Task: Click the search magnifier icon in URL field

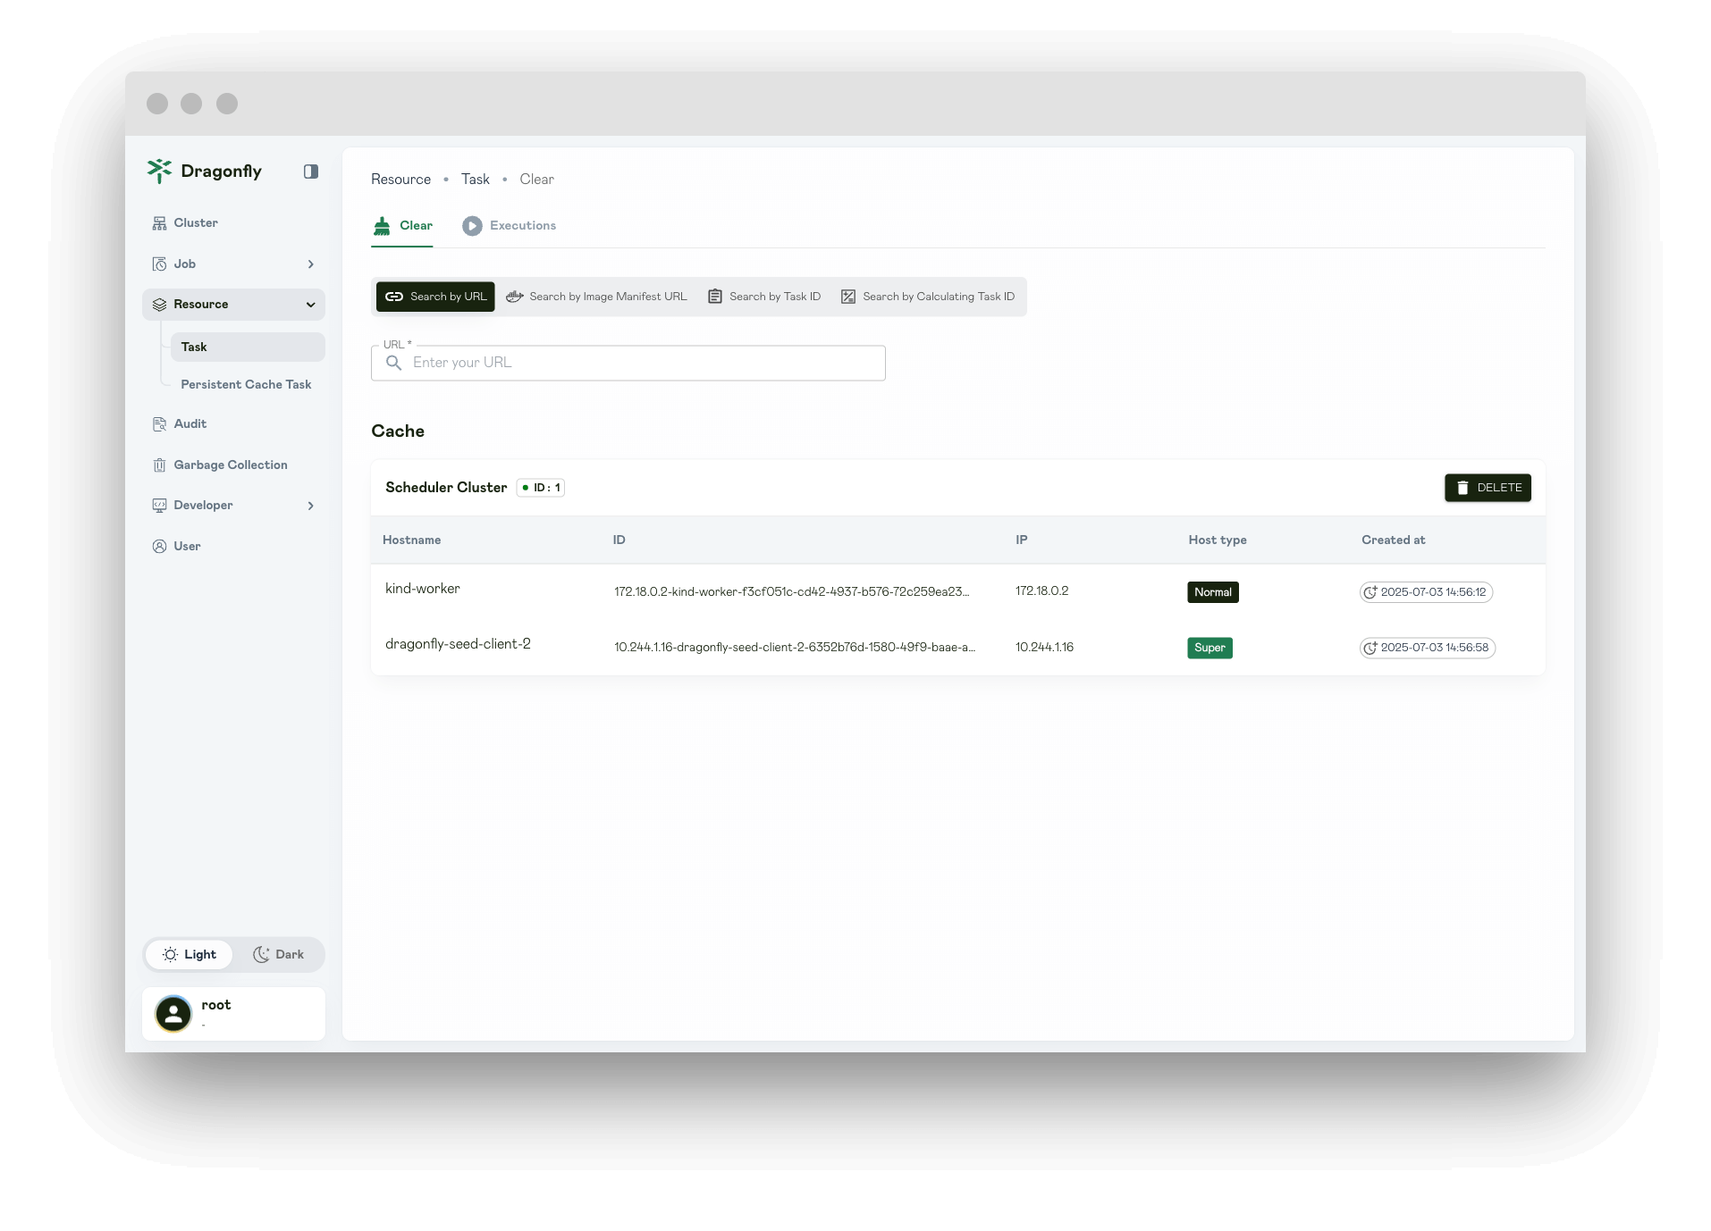Action: [394, 363]
